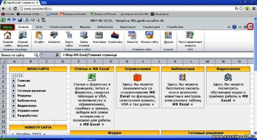Open the Screencast-O-Matic bookmark

pyautogui.click(x=30, y=14)
